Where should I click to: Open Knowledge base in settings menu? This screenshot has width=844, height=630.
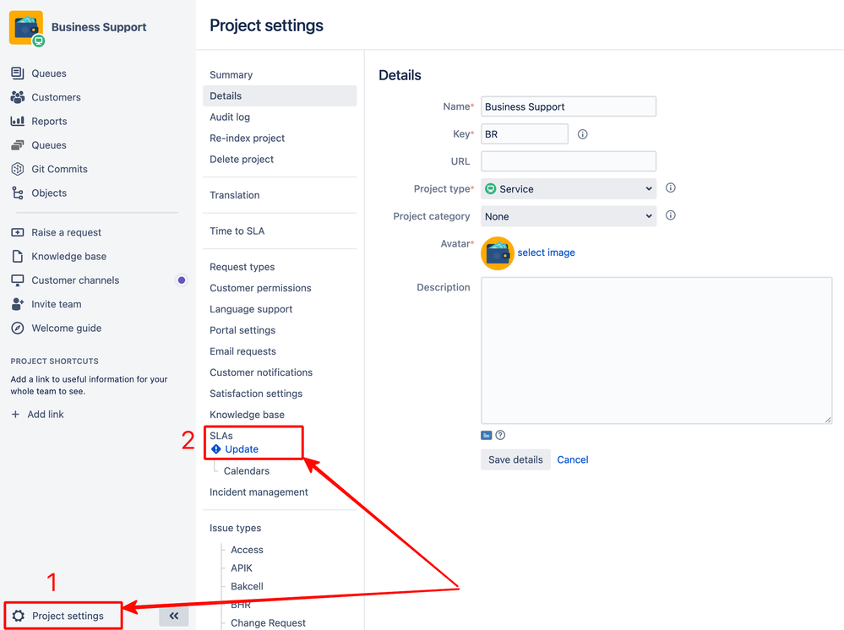(x=247, y=415)
